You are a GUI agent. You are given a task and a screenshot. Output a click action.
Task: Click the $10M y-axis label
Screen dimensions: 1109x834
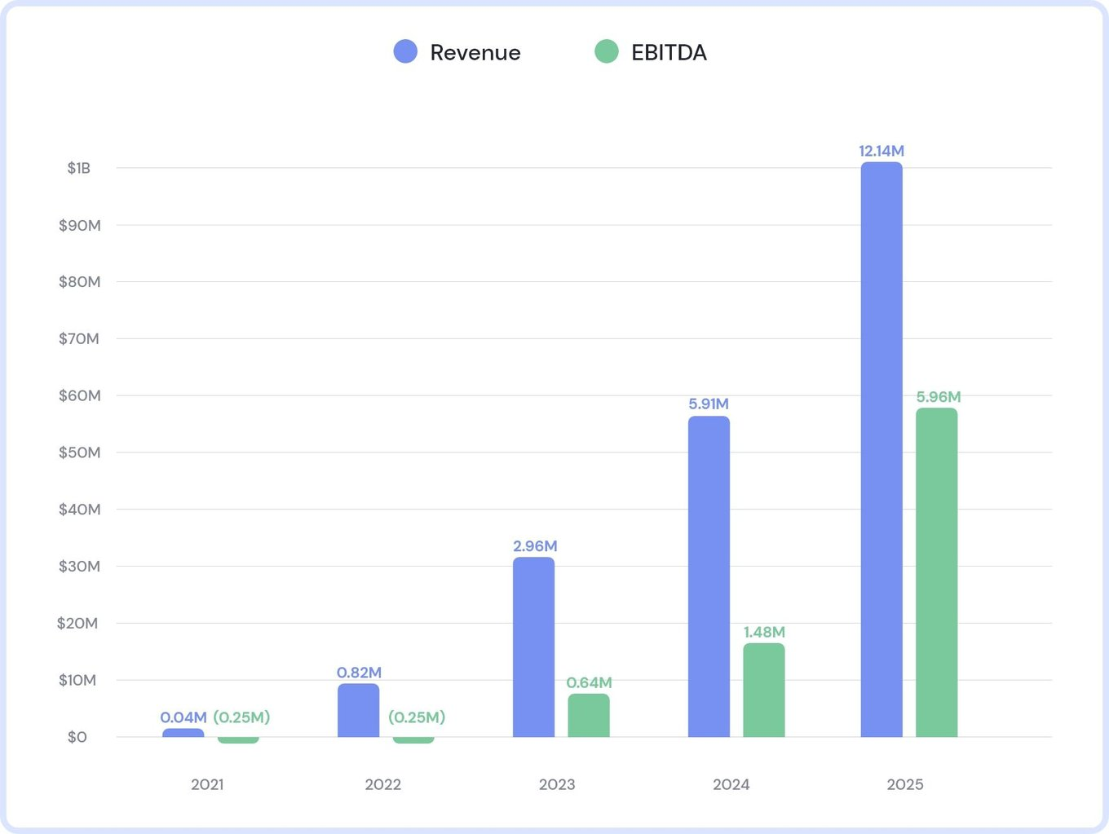(77, 680)
